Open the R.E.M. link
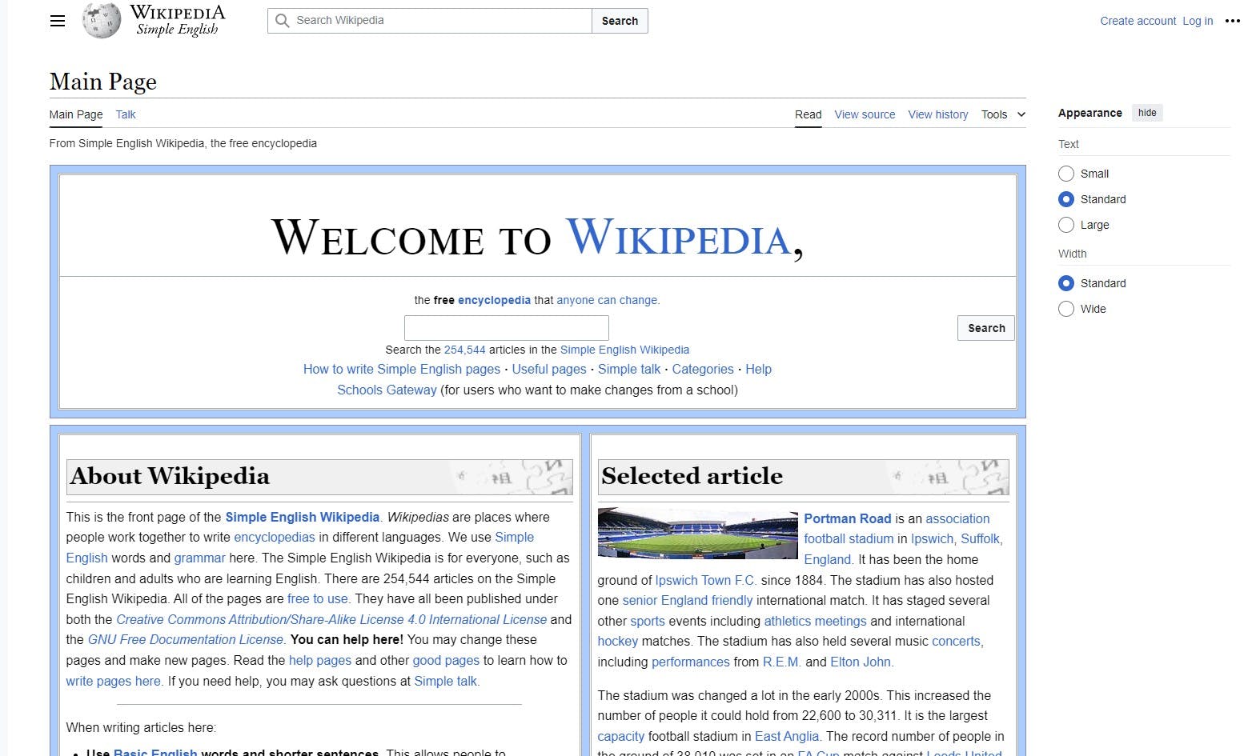Viewport: 1260px width, 756px height. click(x=781, y=662)
